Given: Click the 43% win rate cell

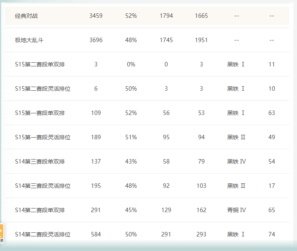Looking at the screenshot, I should point(131,162).
